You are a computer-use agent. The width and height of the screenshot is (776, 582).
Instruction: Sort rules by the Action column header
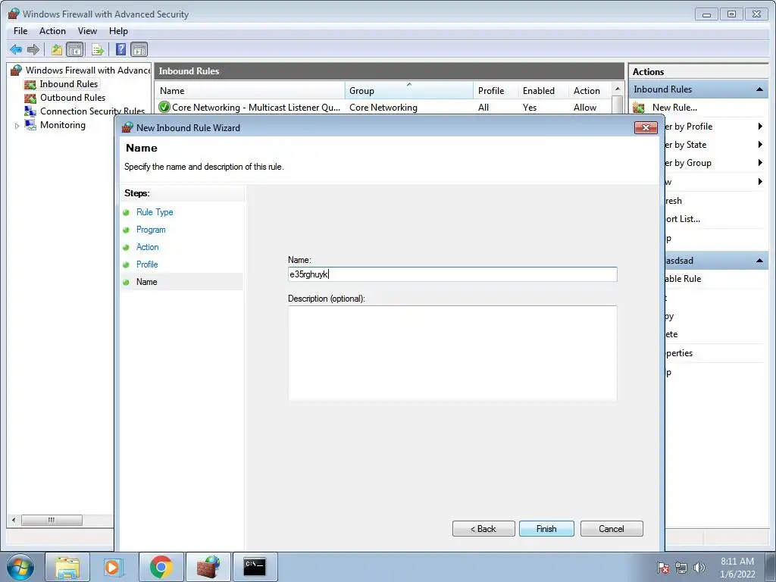click(x=590, y=91)
